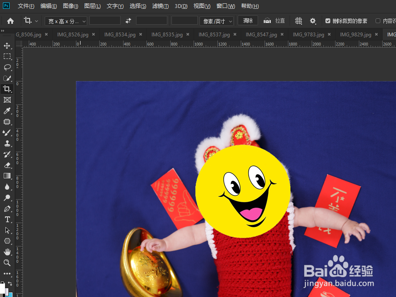Close the IMG_9829.jpg tab
This screenshot has width=396, height=297.
[376, 34]
